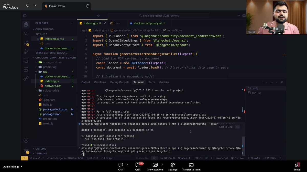Open .gitignore file
This screenshot has height=172, width=307.
click(x=49, y=100)
